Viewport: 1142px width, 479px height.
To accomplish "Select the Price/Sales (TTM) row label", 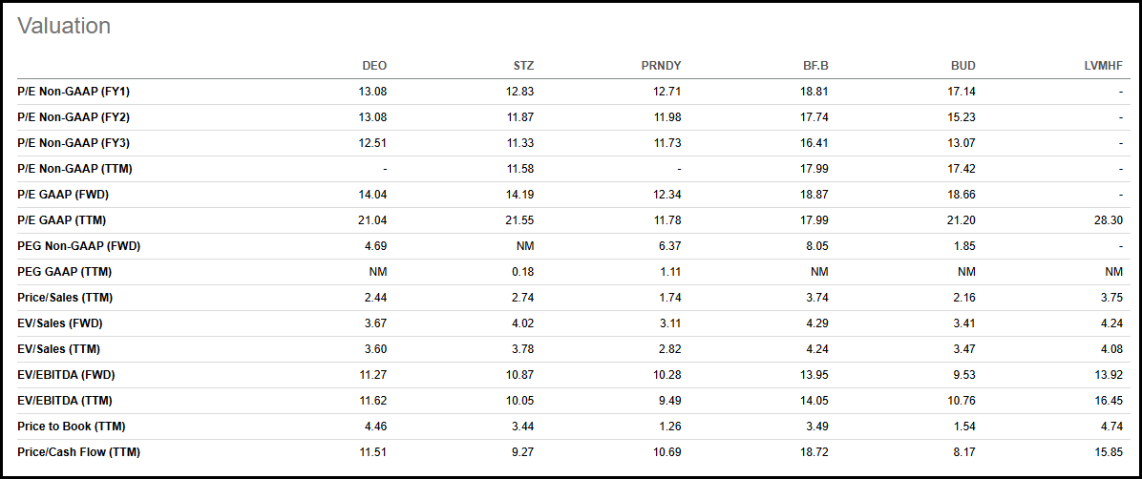I will click(65, 298).
